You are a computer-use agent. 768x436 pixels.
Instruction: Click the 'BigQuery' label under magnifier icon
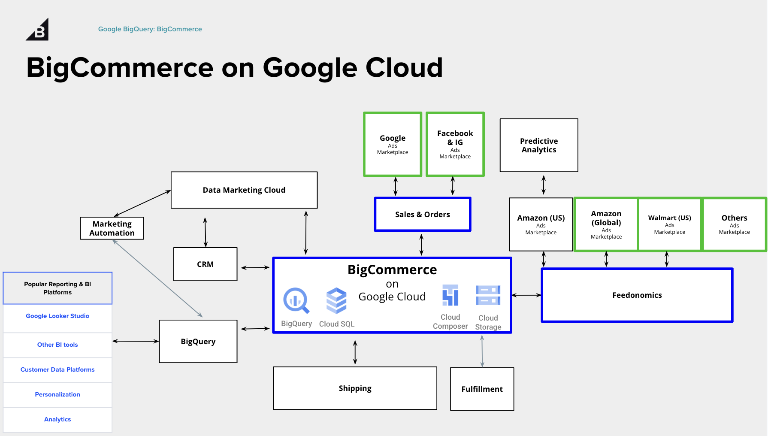296,324
